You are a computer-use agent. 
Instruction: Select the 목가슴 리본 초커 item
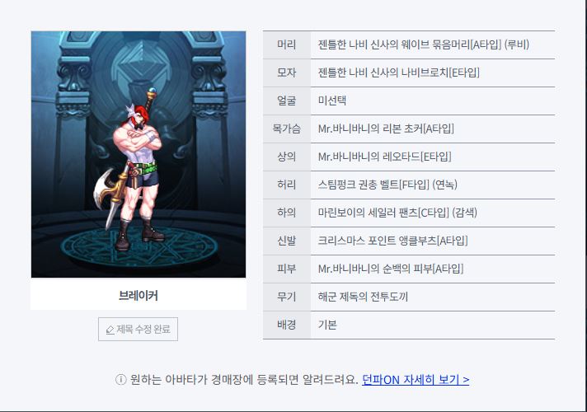(386, 129)
